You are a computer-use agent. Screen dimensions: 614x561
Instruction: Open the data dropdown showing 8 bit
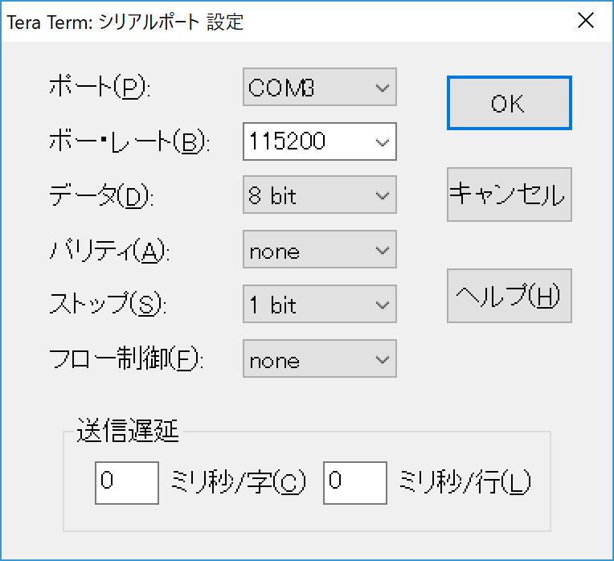tap(319, 196)
